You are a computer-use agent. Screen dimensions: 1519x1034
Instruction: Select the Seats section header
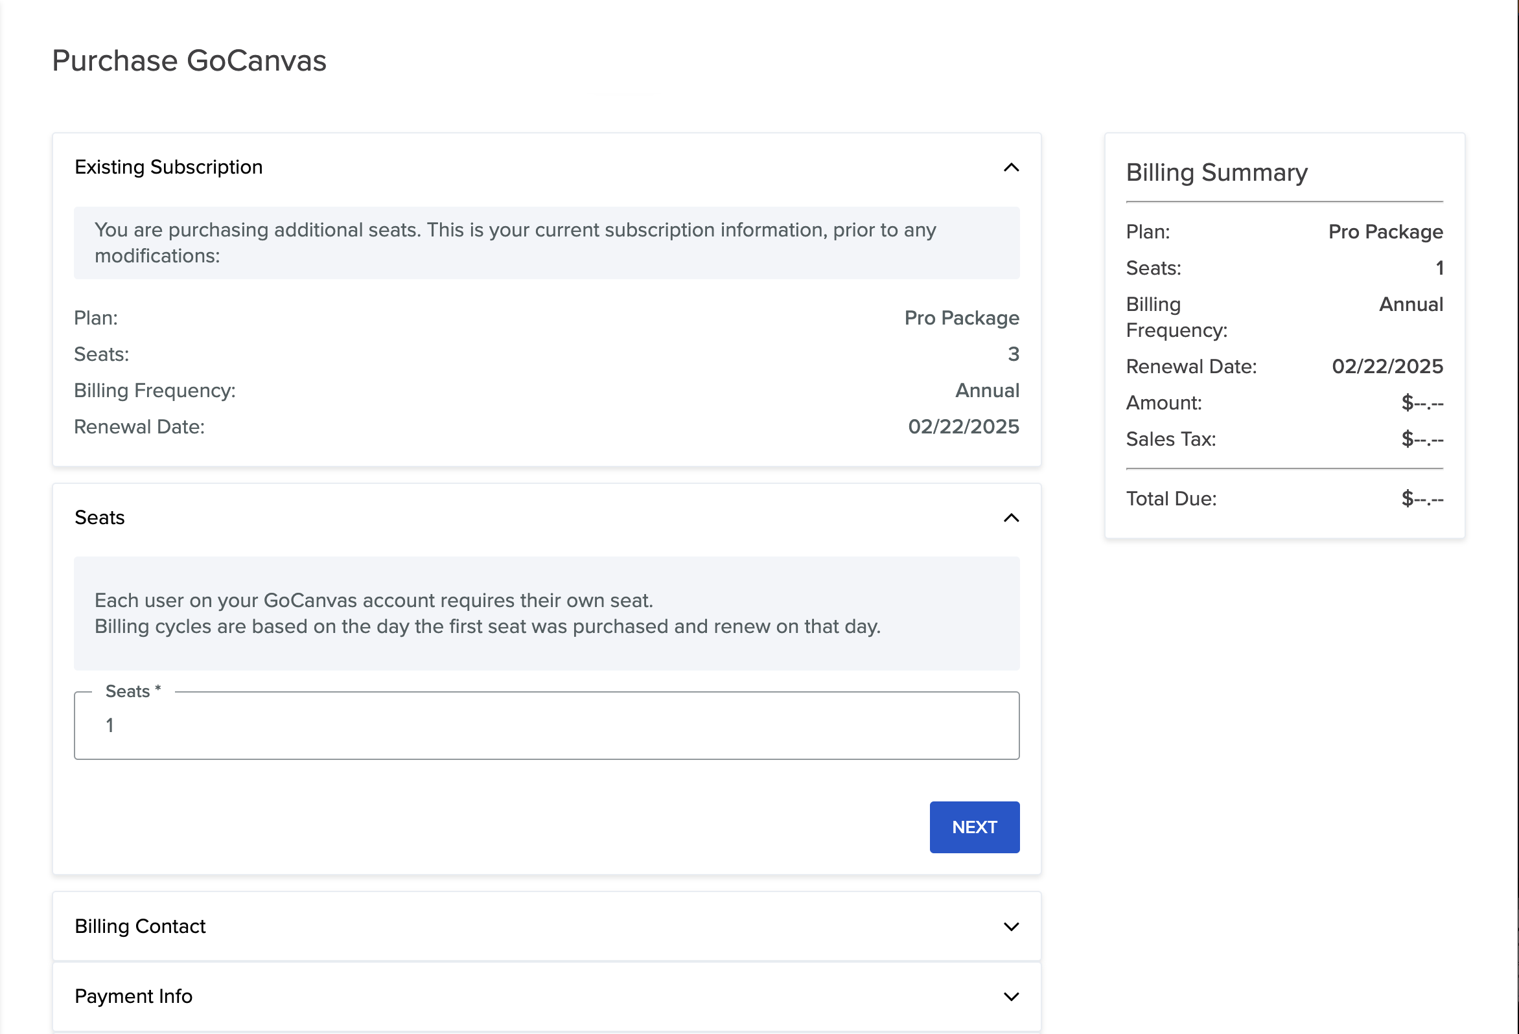pos(99,517)
